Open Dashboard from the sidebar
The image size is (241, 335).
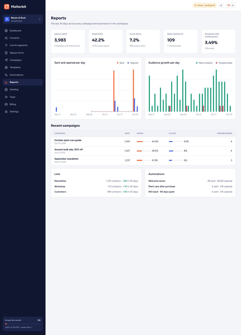23,31
